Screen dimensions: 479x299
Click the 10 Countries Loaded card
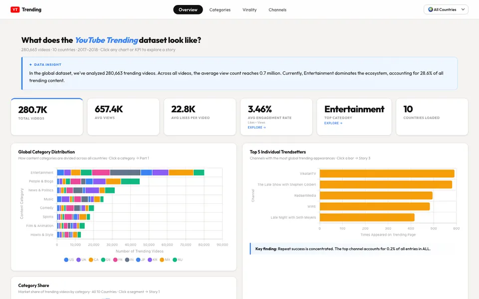pyautogui.click(x=432, y=117)
